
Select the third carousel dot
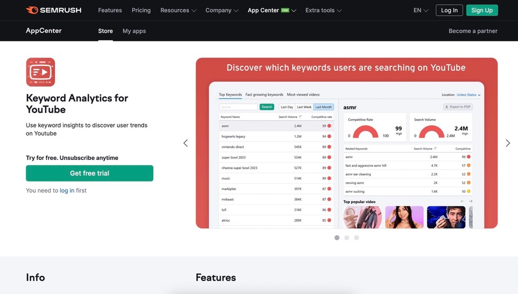coord(357,237)
